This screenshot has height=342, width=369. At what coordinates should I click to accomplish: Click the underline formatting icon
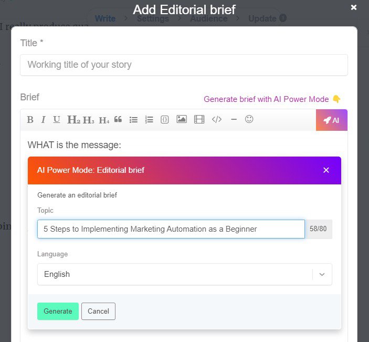click(57, 120)
